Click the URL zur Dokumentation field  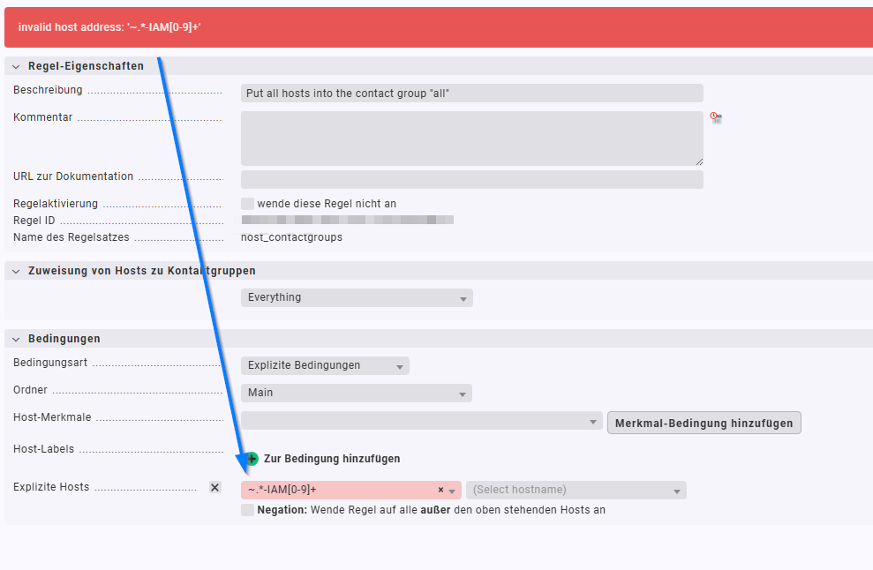tap(471, 180)
